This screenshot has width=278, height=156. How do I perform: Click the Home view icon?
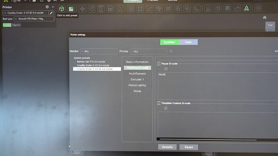point(265,17)
